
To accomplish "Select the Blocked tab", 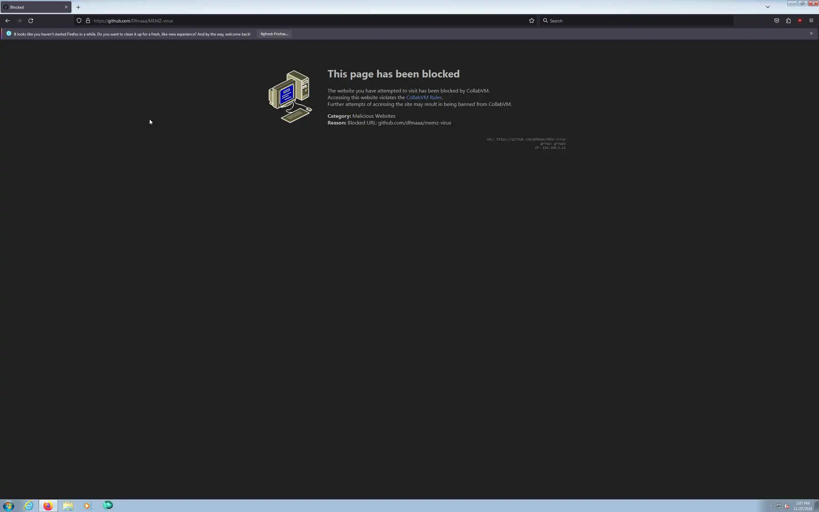I will pyautogui.click(x=30, y=7).
